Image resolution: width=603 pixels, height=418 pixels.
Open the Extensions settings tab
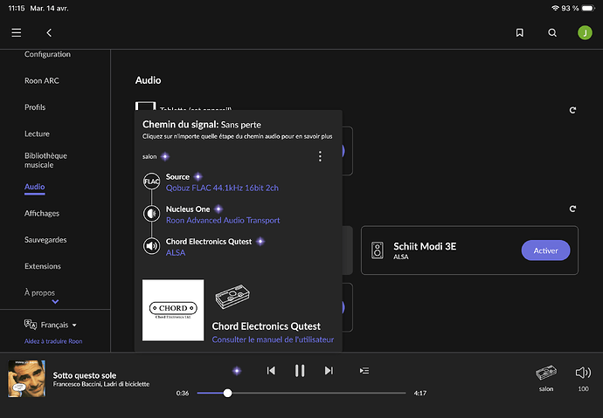point(43,266)
